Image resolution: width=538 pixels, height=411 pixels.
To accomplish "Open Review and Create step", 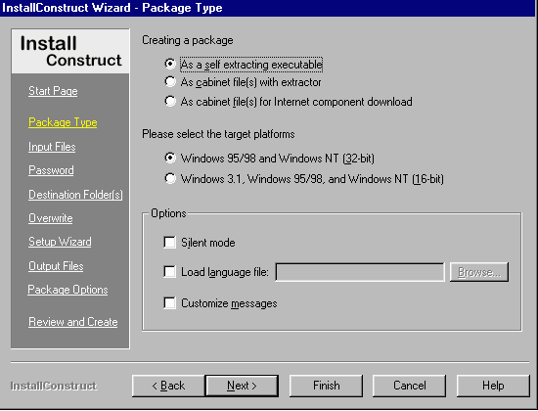I will coord(73,322).
